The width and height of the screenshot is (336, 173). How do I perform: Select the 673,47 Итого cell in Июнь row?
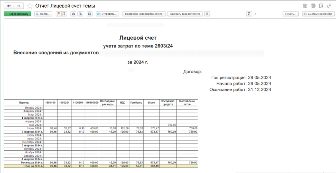[x=151, y=128]
